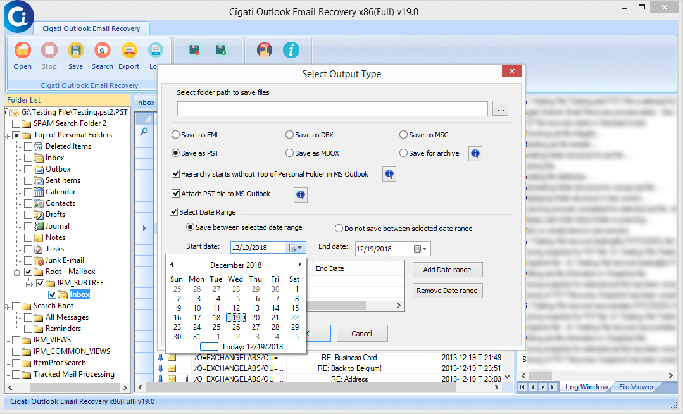Click the Cigati application logo
The height and width of the screenshot is (414, 683).
19,17
